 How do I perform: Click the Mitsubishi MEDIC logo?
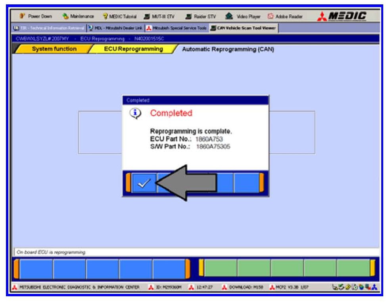point(342,16)
